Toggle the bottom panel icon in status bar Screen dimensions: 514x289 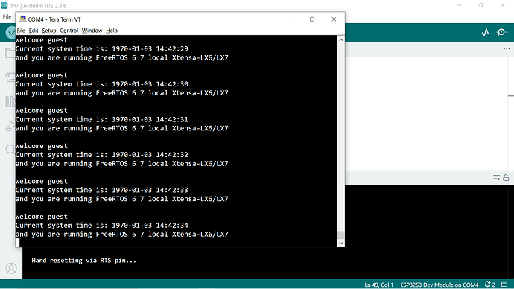pos(504,284)
